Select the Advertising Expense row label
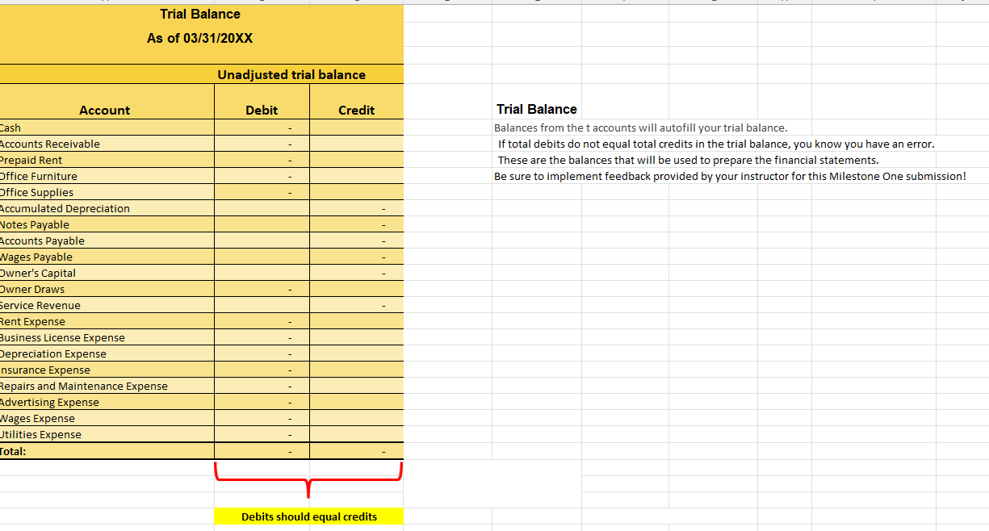Screen dimensions: 989x531 49,402
